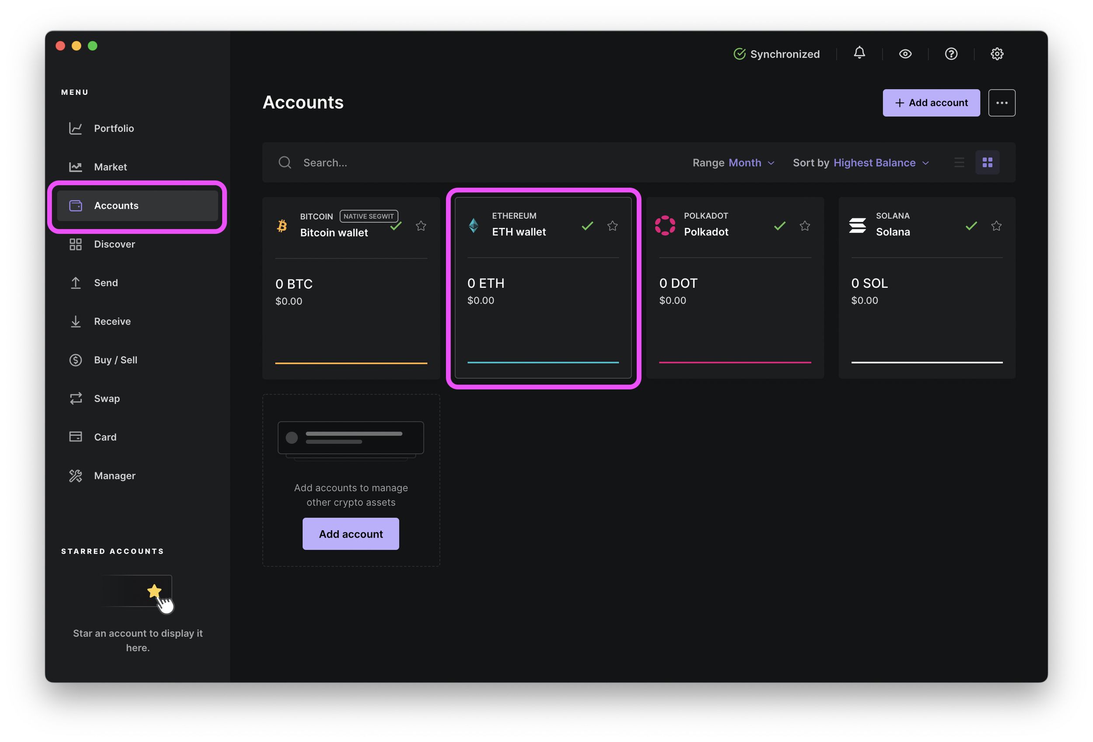Open the three-dot options menu
The height and width of the screenshot is (742, 1093).
coord(1002,103)
